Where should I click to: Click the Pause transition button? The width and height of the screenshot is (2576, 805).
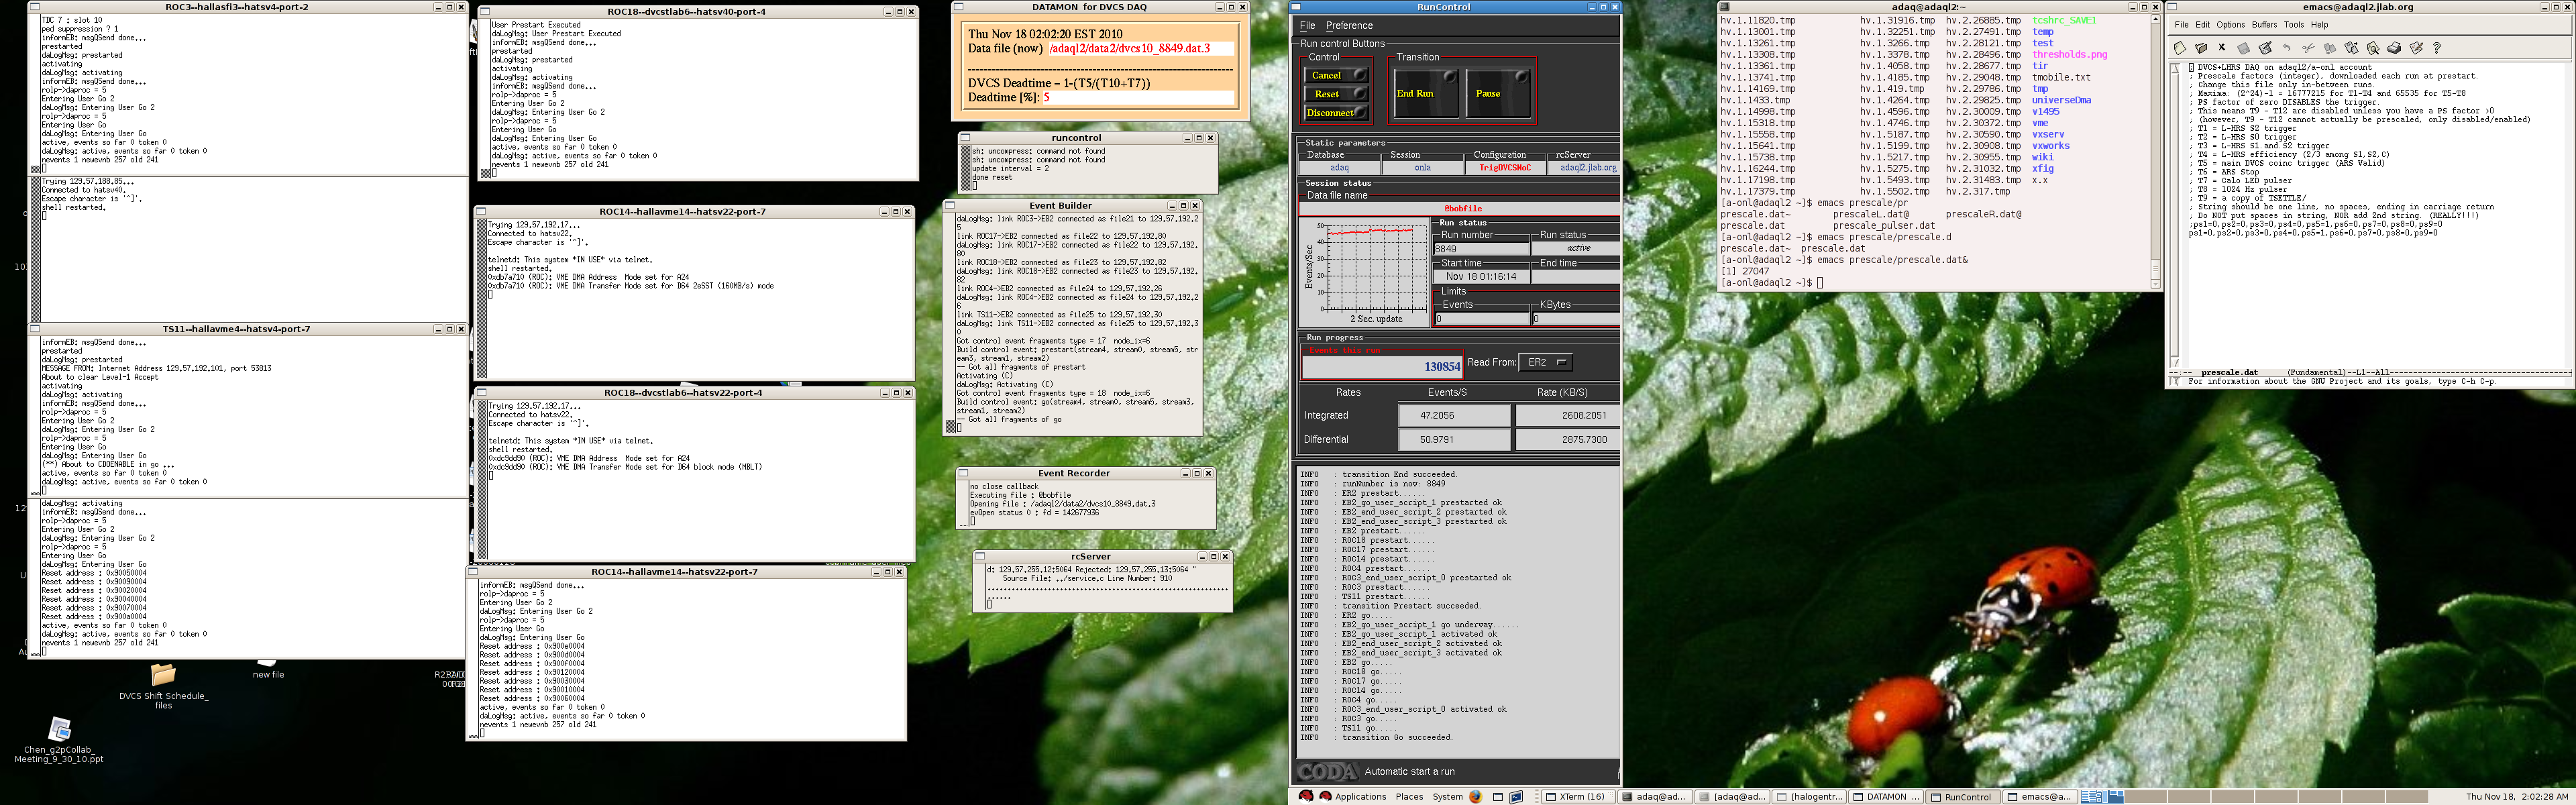click(1498, 93)
